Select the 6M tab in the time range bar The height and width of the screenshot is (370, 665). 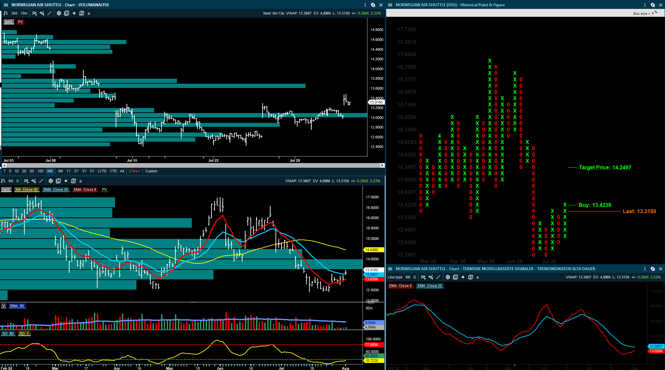coord(61,171)
